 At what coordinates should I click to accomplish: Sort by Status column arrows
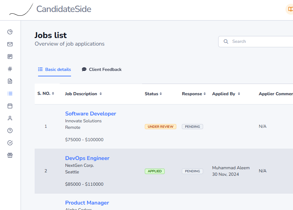(x=161, y=94)
